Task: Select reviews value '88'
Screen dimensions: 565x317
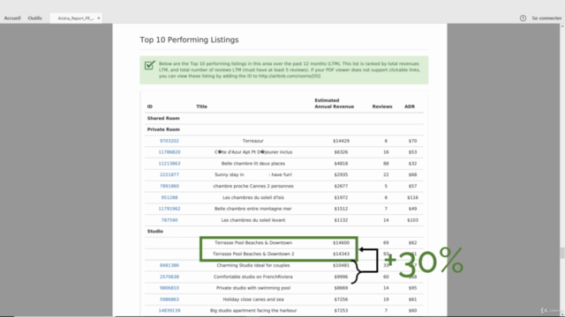Action: (x=386, y=164)
